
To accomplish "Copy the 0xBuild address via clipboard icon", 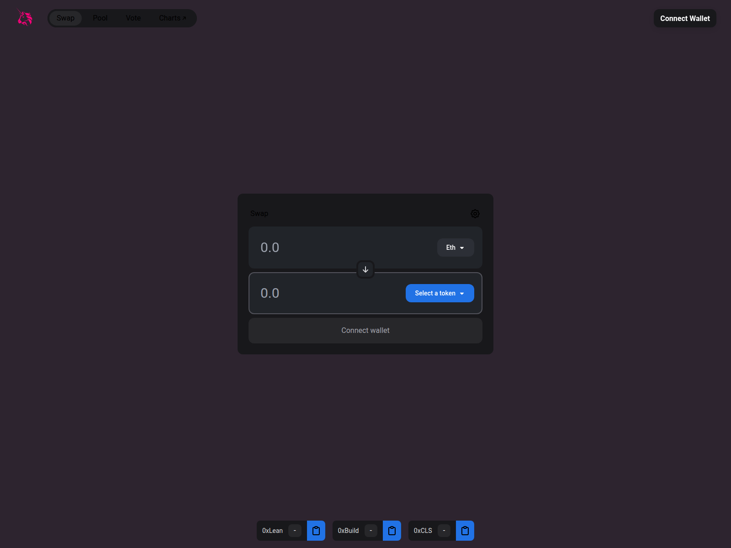I will coord(392,531).
